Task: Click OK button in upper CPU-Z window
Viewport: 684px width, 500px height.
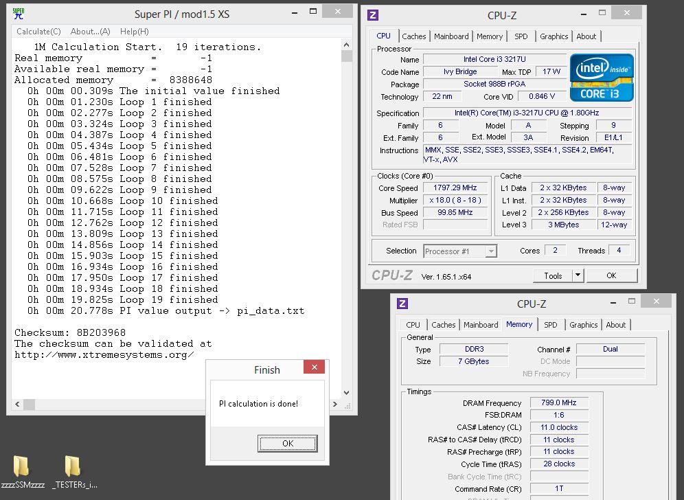Action: (611, 275)
